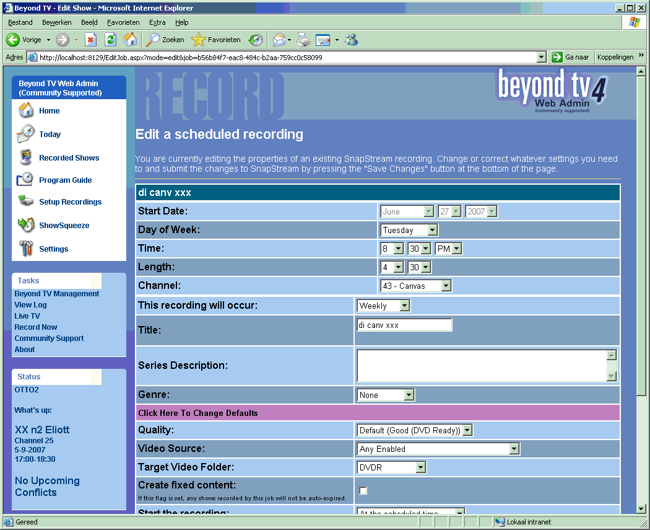
Task: Open the Genre dropdown
Action: click(x=386, y=395)
